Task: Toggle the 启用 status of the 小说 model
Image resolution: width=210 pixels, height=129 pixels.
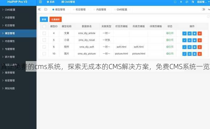Action: click(x=170, y=40)
